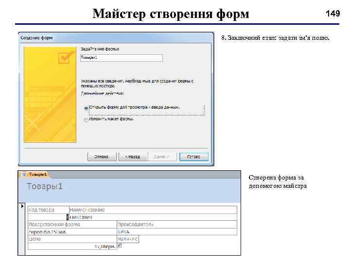Click the slide title "Майстер створення форм"
The height and width of the screenshot is (262, 350).
pyautogui.click(x=171, y=14)
